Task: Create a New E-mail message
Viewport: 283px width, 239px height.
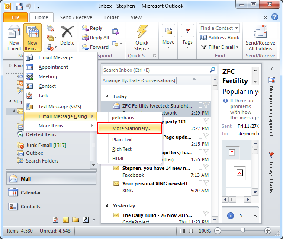Action: (14, 38)
